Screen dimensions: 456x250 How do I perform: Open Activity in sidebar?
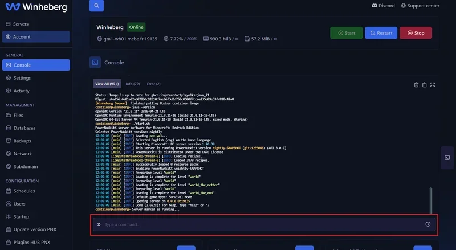(36, 91)
